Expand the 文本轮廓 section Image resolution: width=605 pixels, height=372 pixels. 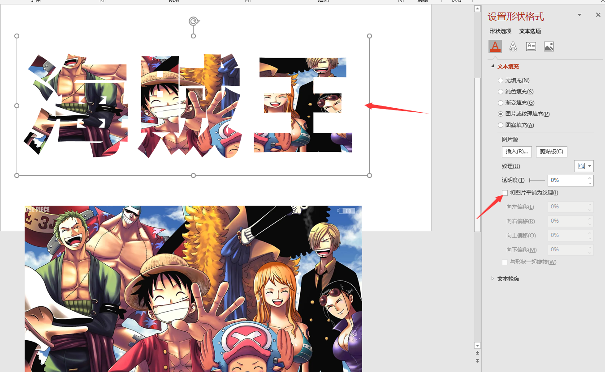pos(493,279)
